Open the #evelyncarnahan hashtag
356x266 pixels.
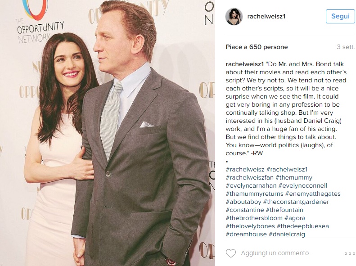click(x=251, y=185)
